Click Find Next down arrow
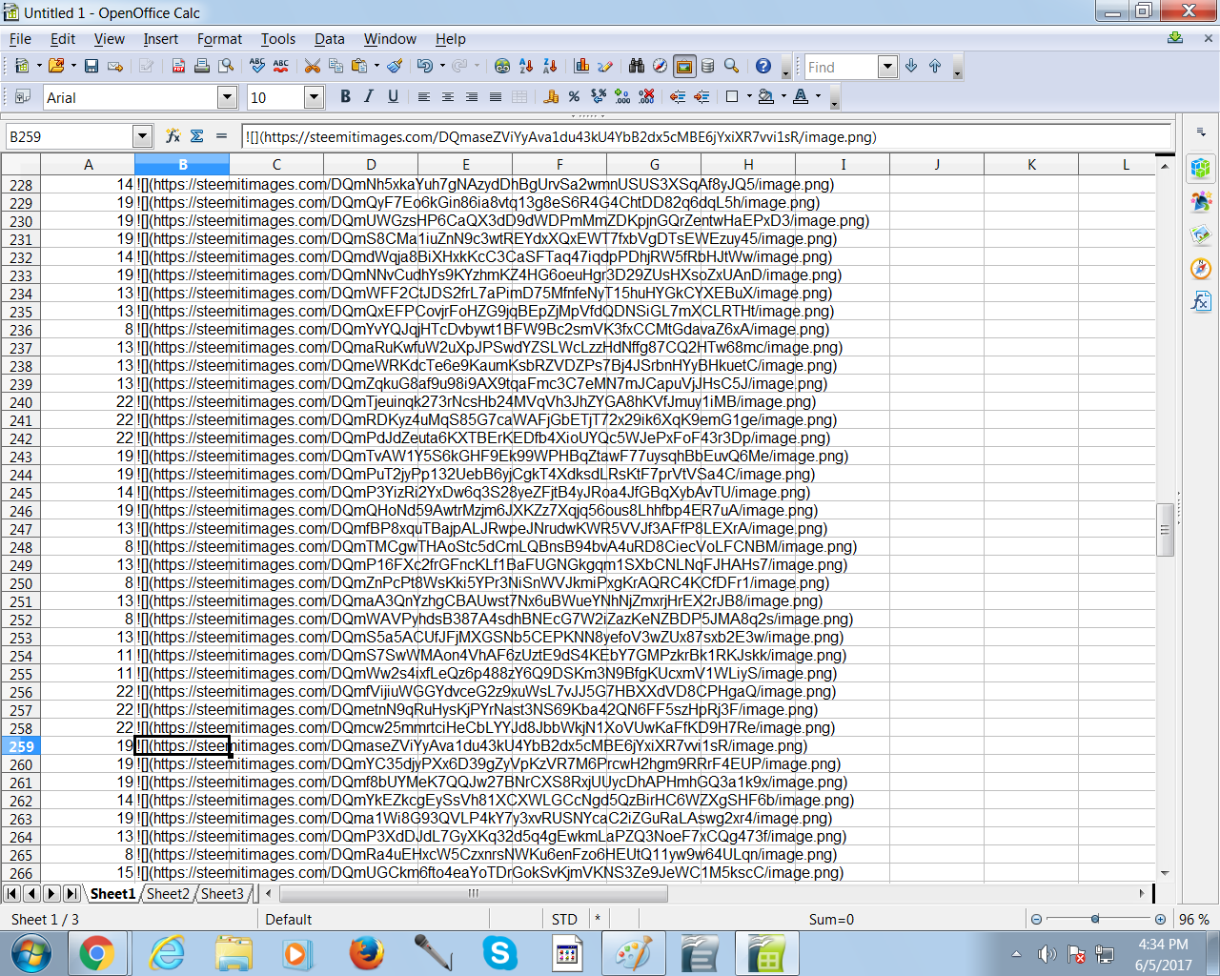Screen dimensions: 1220x976 [x=911, y=66]
